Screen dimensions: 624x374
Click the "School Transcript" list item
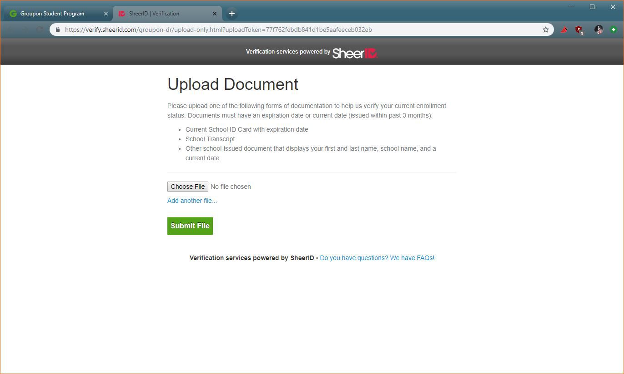tap(210, 139)
